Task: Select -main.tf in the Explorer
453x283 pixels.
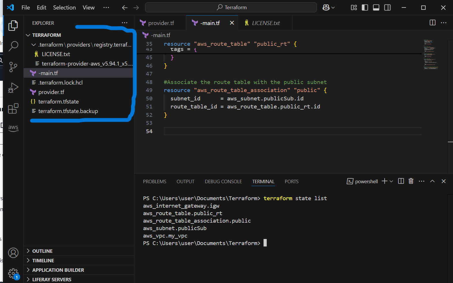Action: point(78,73)
